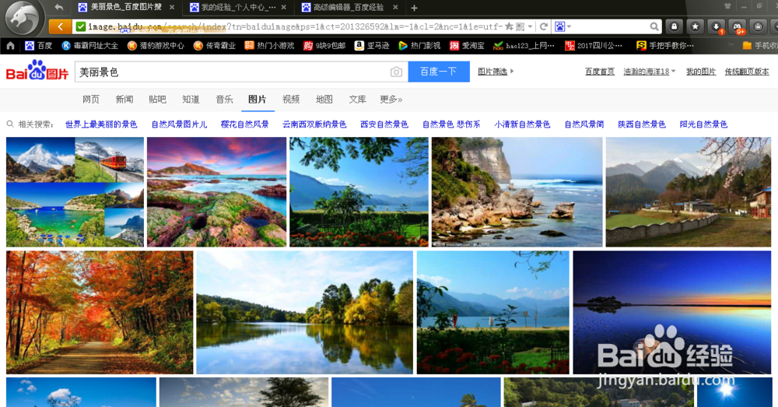Bookmark this page with the star-plus icon
The height and width of the screenshot is (407, 778).
pyautogui.click(x=509, y=26)
